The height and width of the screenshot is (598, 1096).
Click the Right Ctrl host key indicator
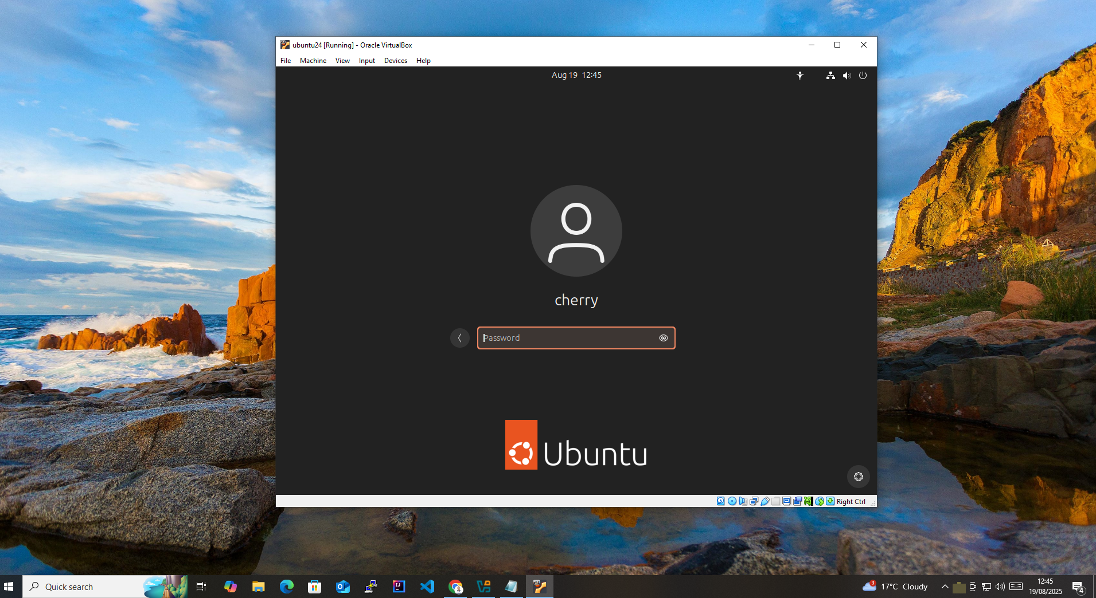click(851, 502)
